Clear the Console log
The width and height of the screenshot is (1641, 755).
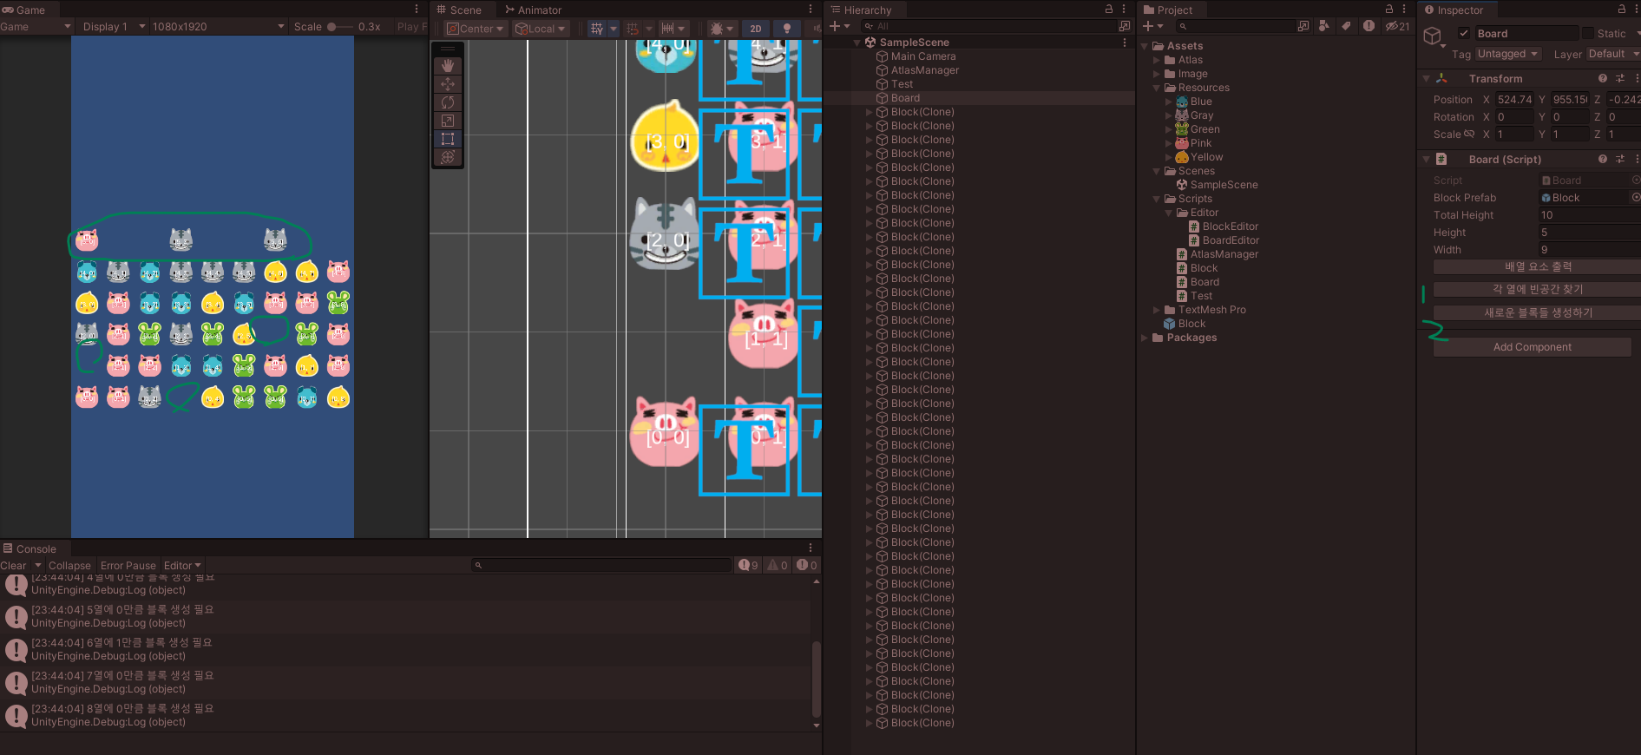click(x=13, y=565)
